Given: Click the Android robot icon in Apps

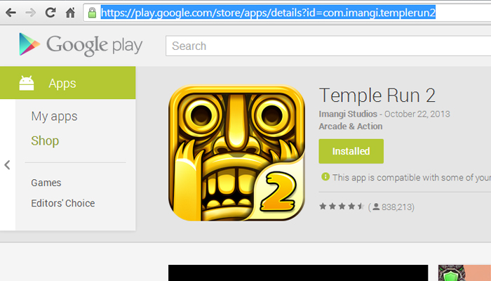Looking at the screenshot, I should [27, 83].
